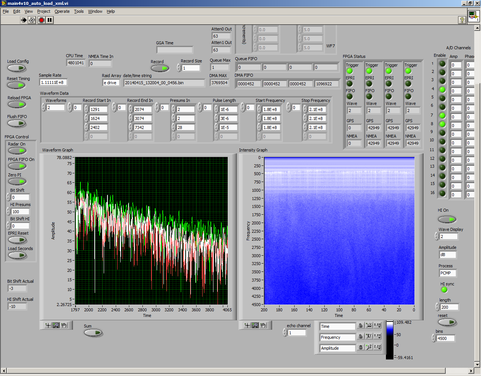481x376 pixels.
Task: Open the Tools menu
Action: pyautogui.click(x=79, y=11)
